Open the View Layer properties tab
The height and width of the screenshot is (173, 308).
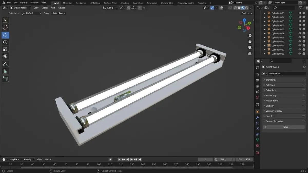pos(257,86)
